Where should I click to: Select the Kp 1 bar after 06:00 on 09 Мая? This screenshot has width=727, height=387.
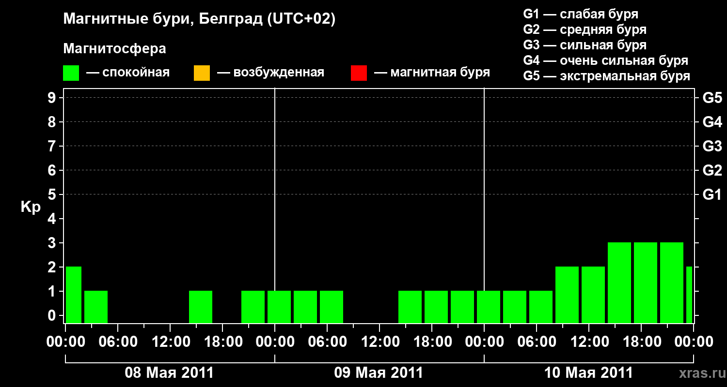[x=332, y=307]
